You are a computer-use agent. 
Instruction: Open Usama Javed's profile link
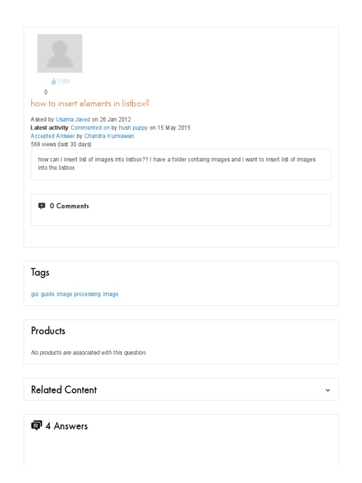coord(73,119)
